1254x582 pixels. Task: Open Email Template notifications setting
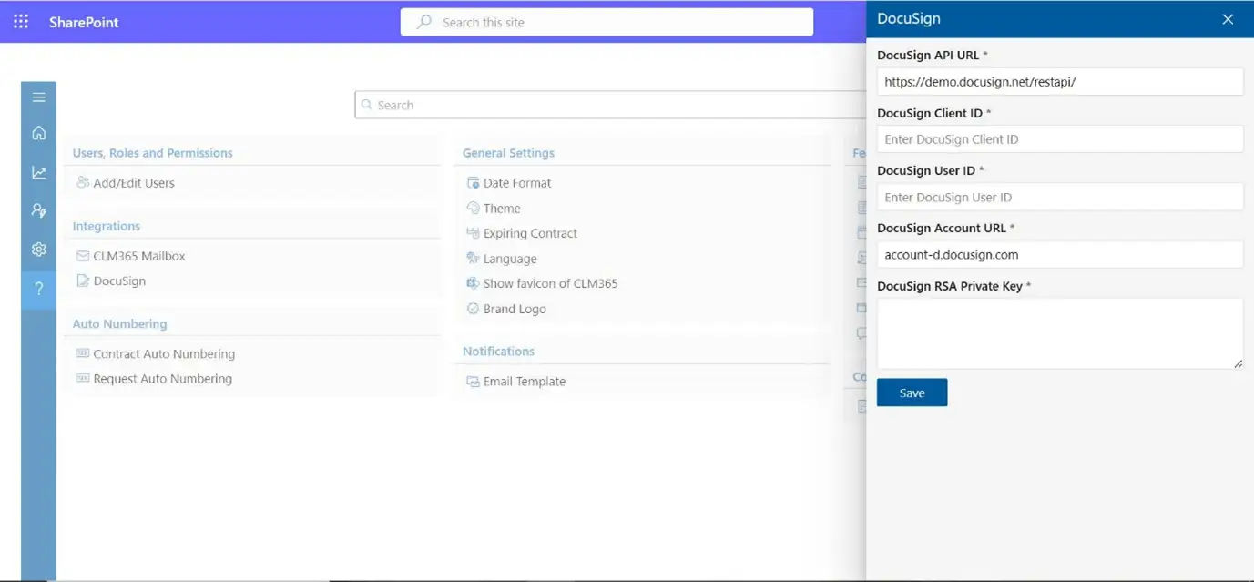(x=525, y=382)
